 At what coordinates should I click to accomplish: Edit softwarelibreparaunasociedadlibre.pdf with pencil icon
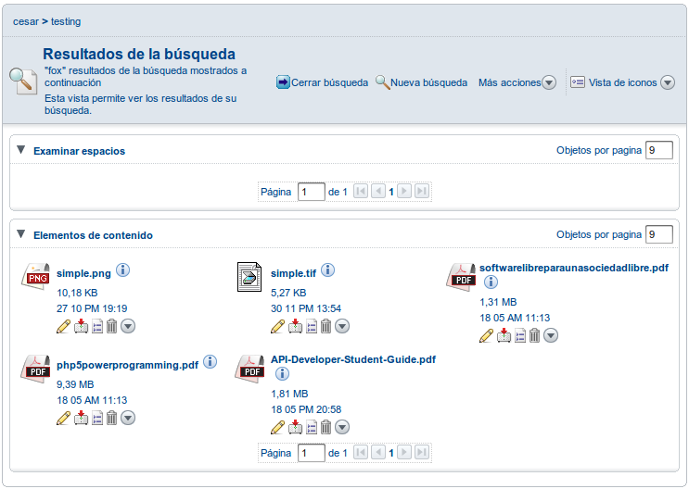click(x=486, y=335)
